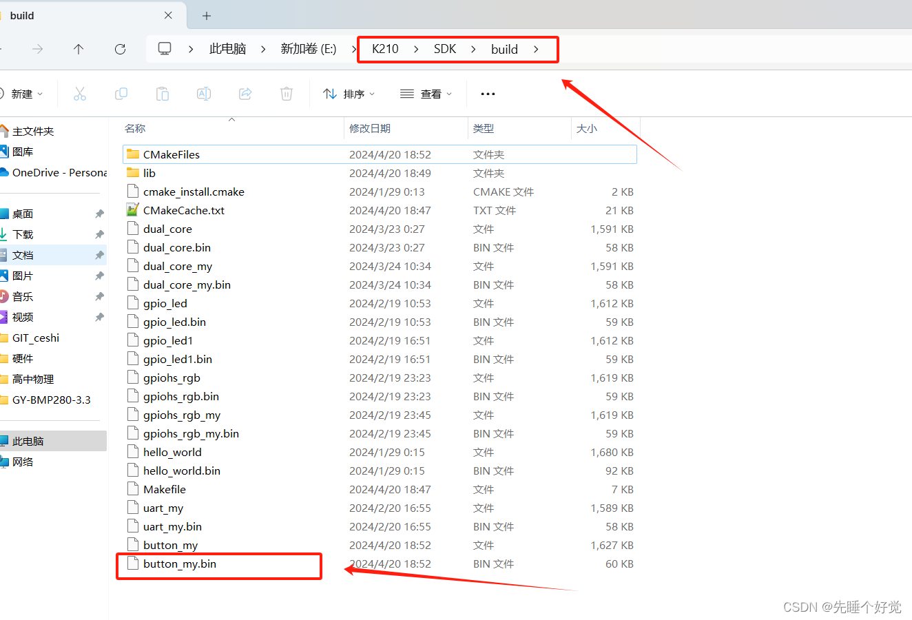This screenshot has width=912, height=620.
Task: Click the CMakeCache.txt file icon
Action: (x=133, y=210)
